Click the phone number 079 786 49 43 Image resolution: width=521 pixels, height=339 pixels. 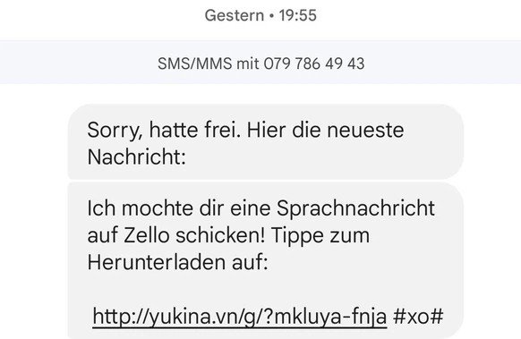pyautogui.click(x=314, y=64)
